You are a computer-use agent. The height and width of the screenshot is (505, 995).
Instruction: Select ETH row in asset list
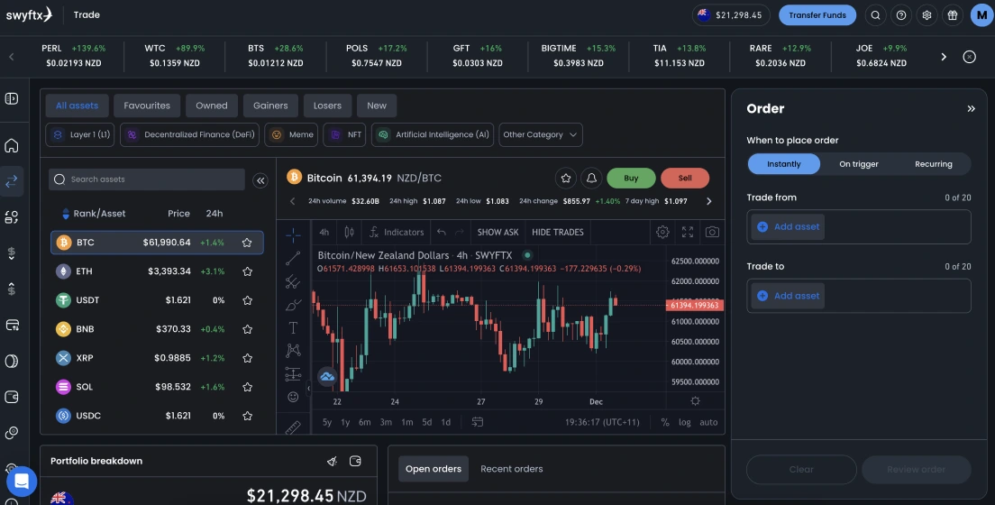point(157,271)
